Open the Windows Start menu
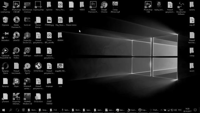The width and height of the screenshot is (200, 113). click(3, 110)
